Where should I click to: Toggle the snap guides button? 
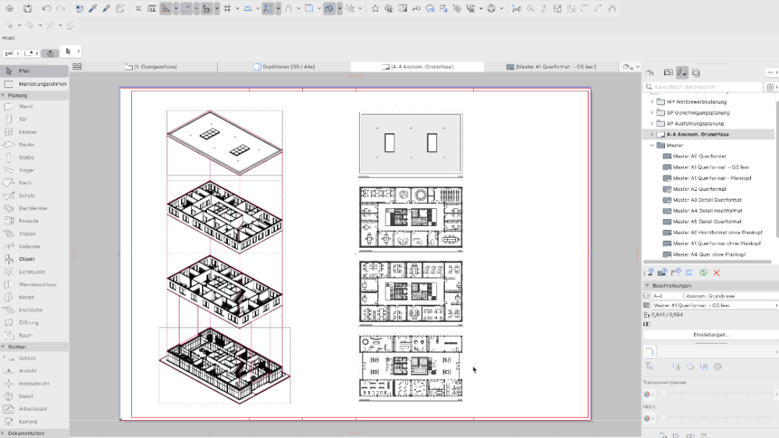click(187, 9)
